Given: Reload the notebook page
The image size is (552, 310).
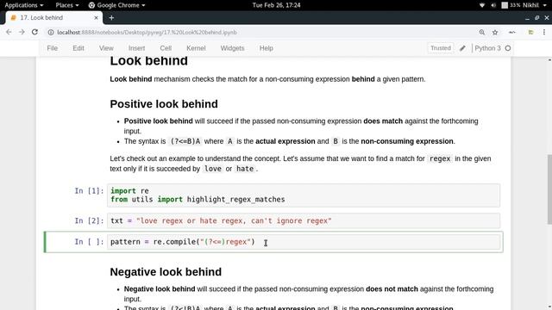Looking at the screenshot, I should coord(34,32).
